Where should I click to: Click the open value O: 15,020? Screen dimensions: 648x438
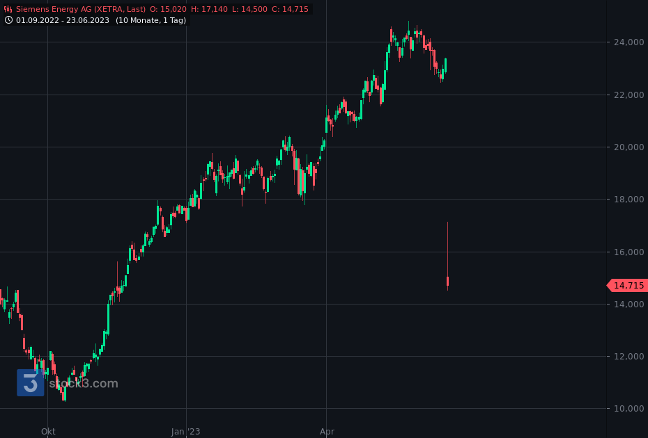point(168,9)
